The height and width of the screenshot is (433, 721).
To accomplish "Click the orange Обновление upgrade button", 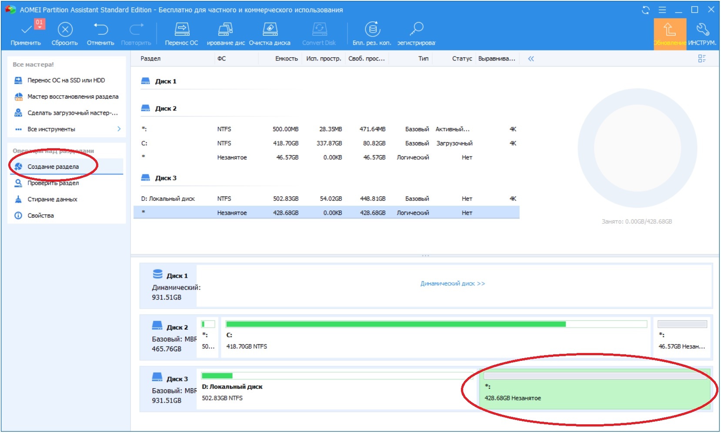I will tap(670, 34).
